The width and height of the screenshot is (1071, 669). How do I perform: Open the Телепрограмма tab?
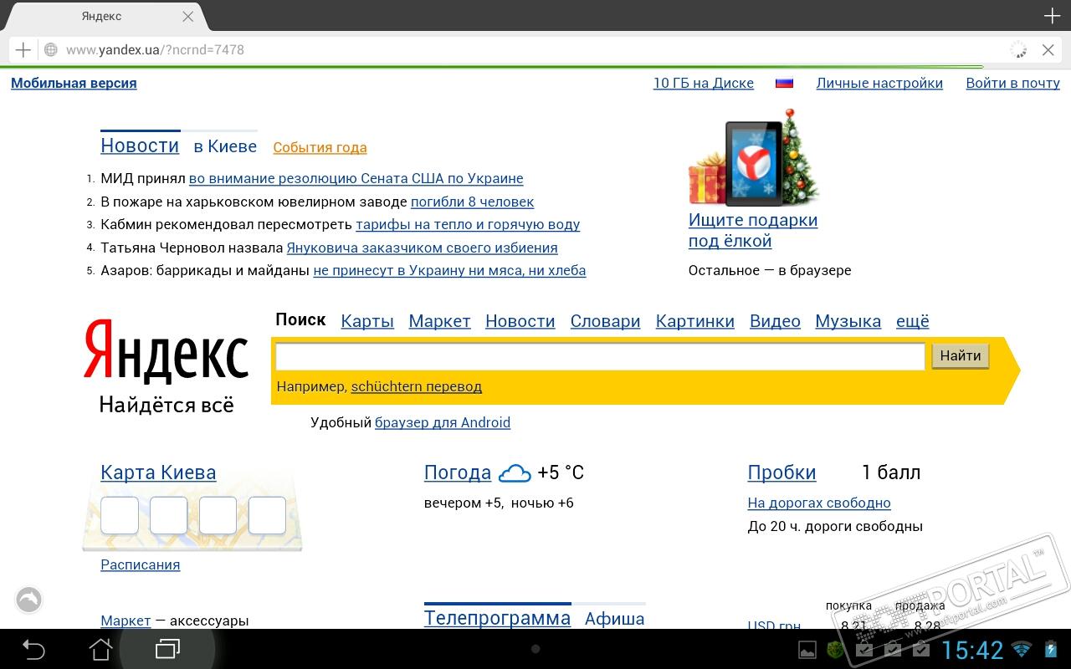click(497, 618)
